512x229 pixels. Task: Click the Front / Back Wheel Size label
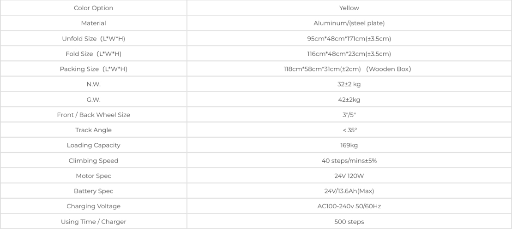93,115
